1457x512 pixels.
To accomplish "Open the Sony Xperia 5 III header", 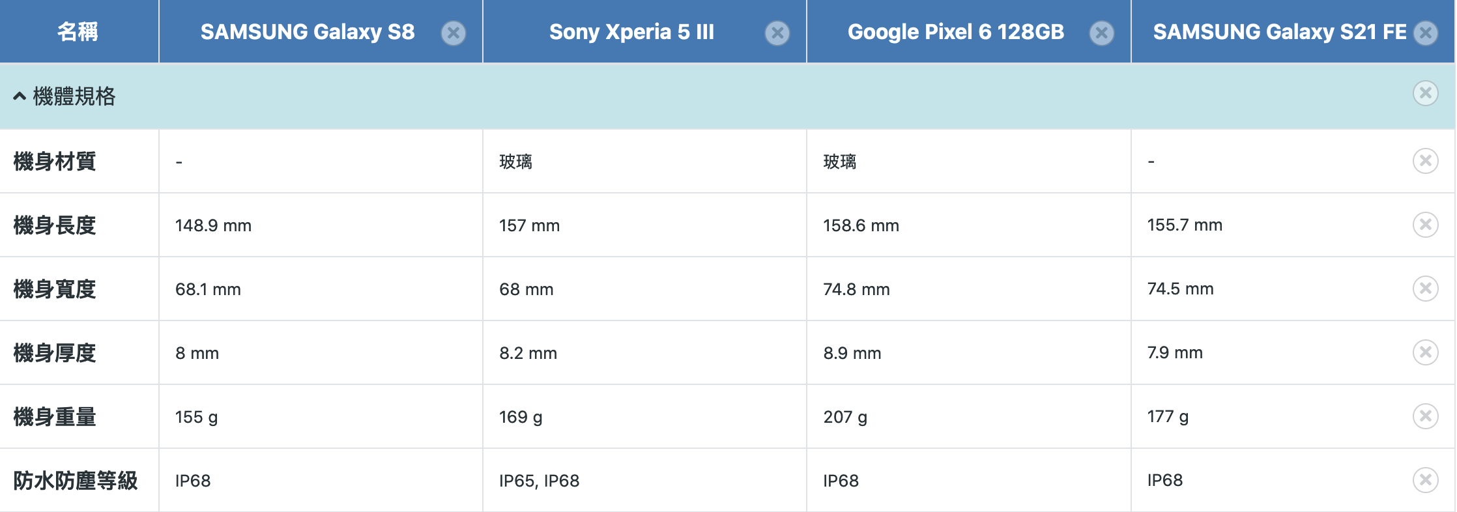I will (x=631, y=32).
